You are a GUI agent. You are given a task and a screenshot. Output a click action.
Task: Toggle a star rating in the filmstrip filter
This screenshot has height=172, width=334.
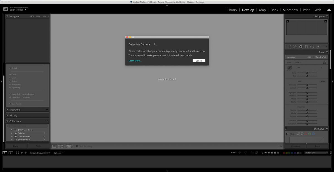click(x=271, y=153)
